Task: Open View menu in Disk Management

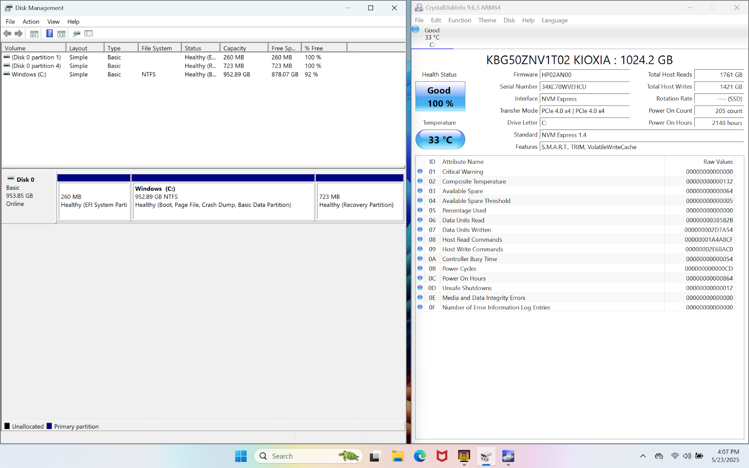Action: click(x=53, y=21)
